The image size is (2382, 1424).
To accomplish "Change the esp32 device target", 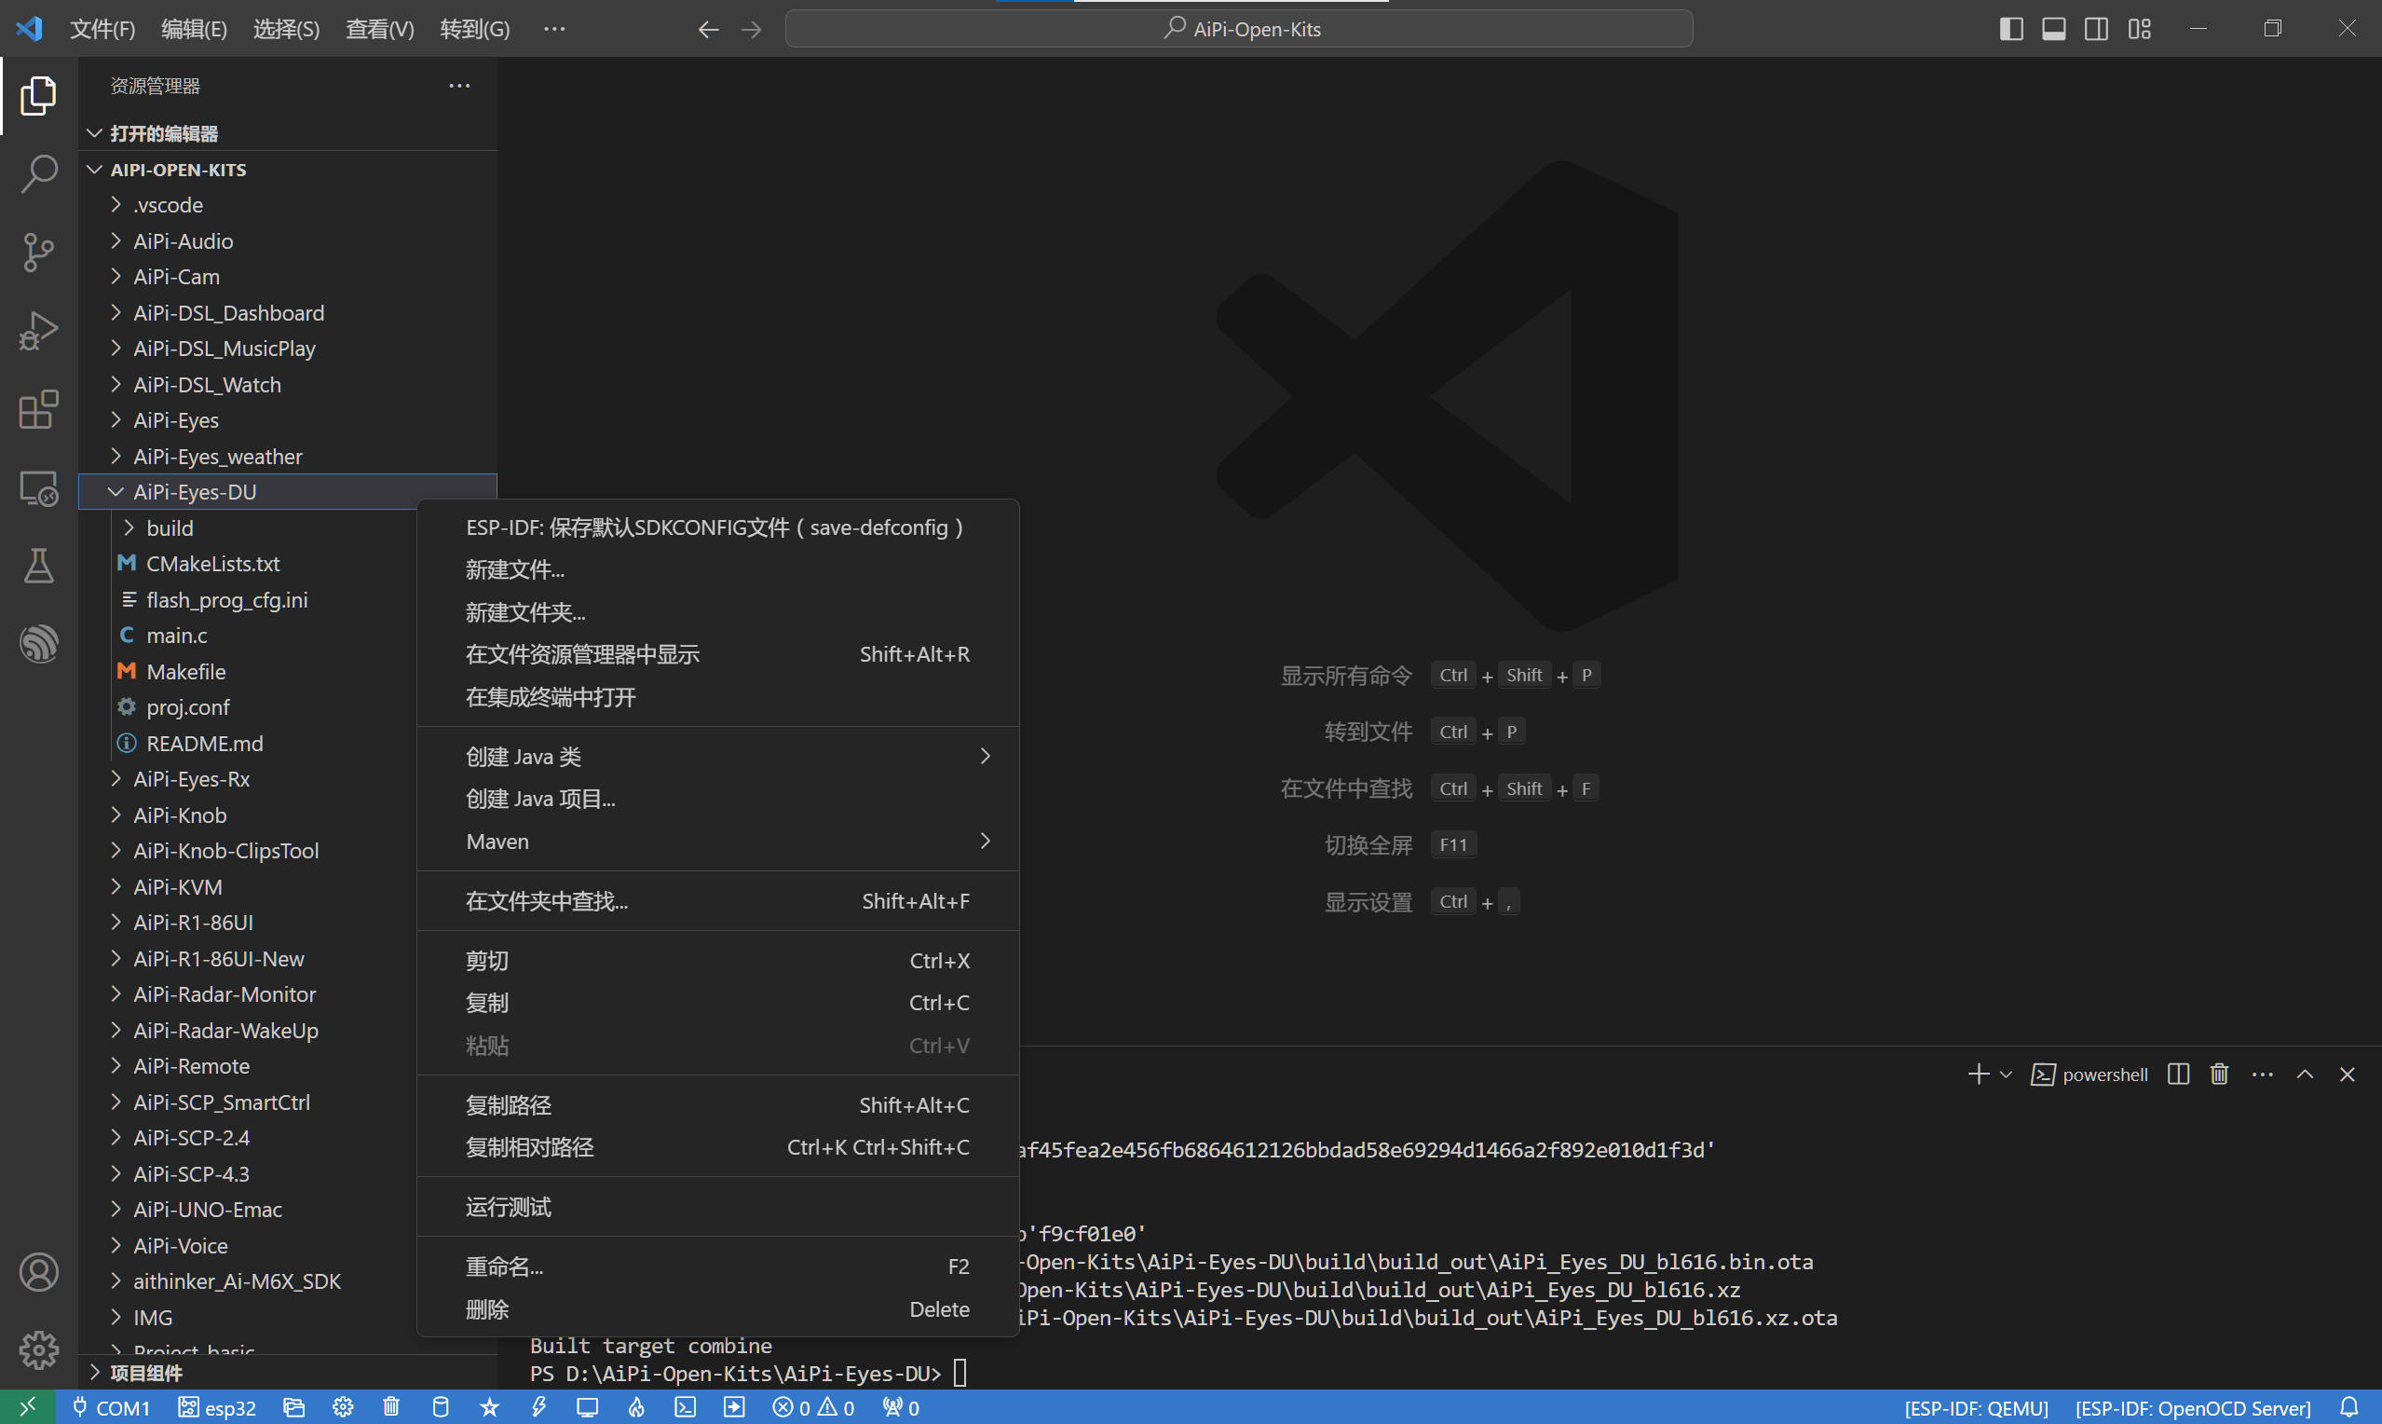I will 218,1406.
